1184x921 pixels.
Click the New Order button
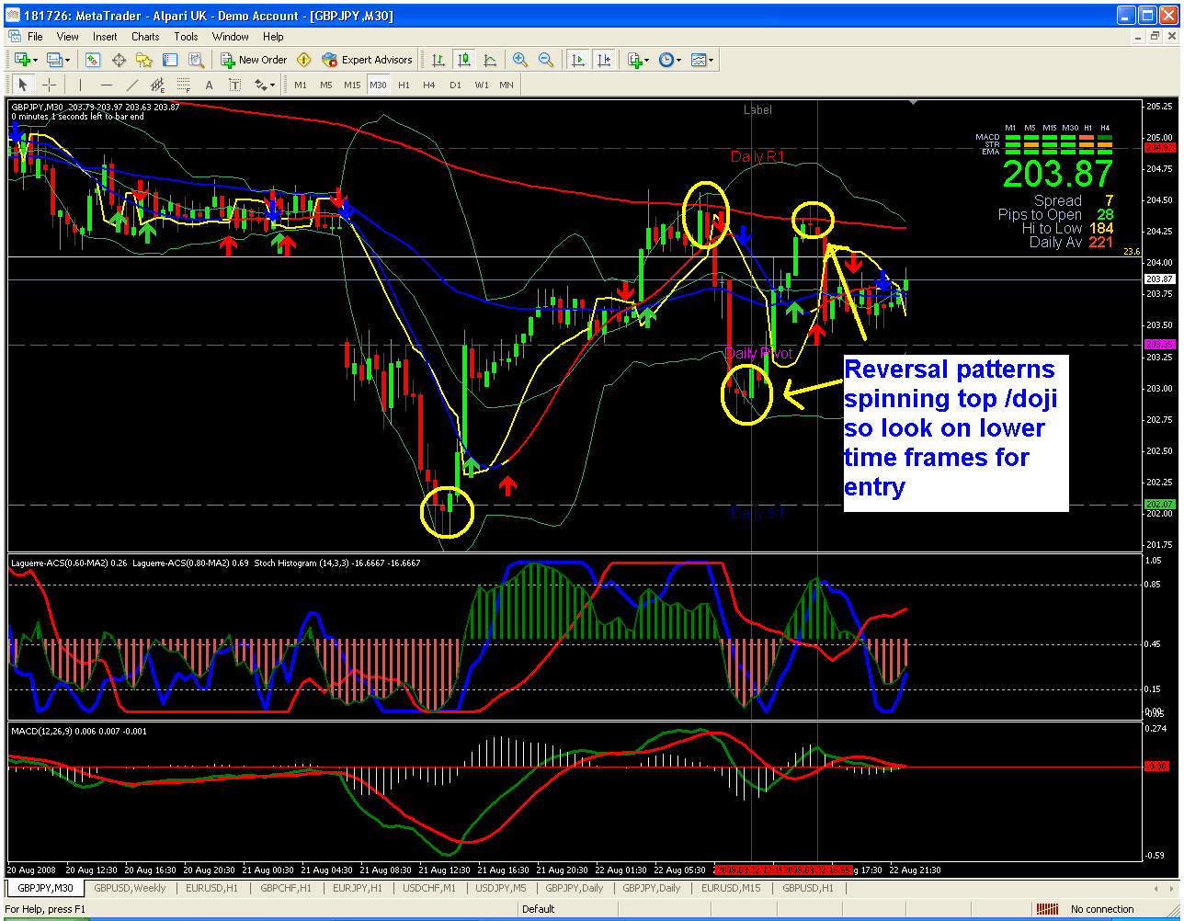coord(255,60)
